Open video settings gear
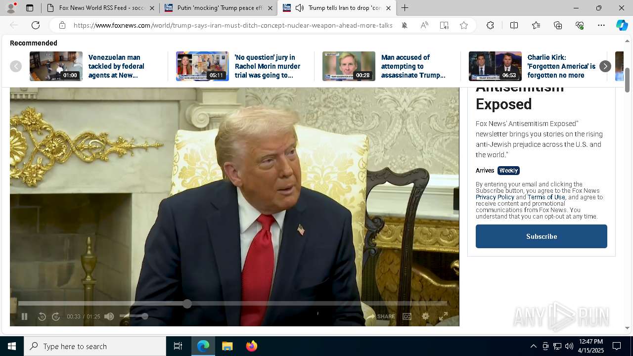This screenshot has width=633, height=356. [x=425, y=316]
